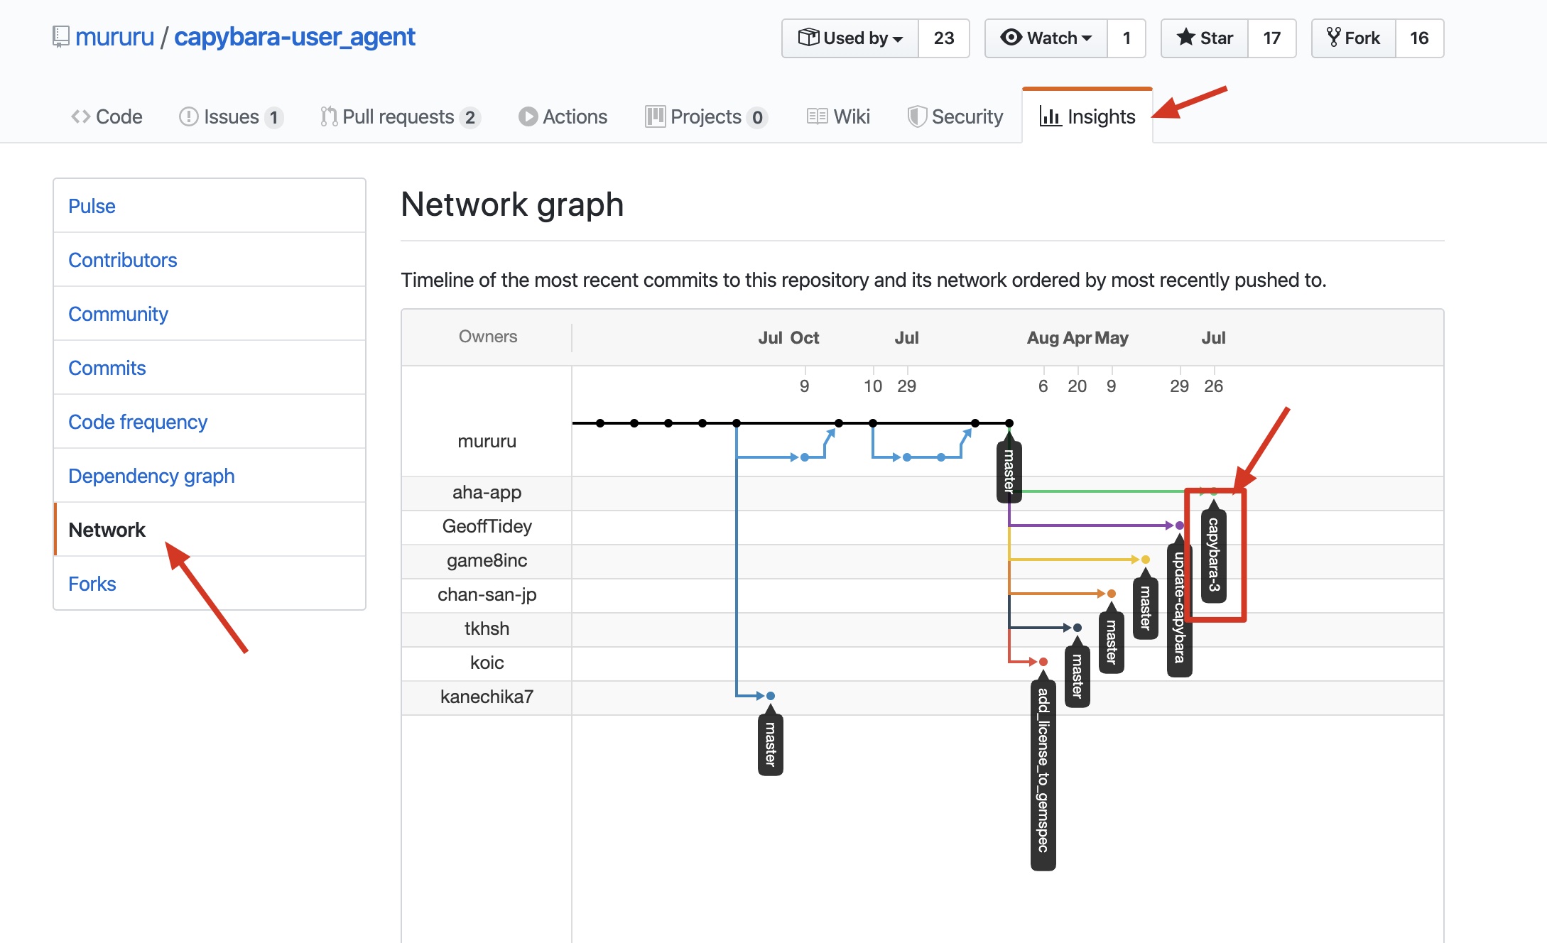Click the repository book icon beside mururu
This screenshot has width=1547, height=943.
[x=61, y=36]
